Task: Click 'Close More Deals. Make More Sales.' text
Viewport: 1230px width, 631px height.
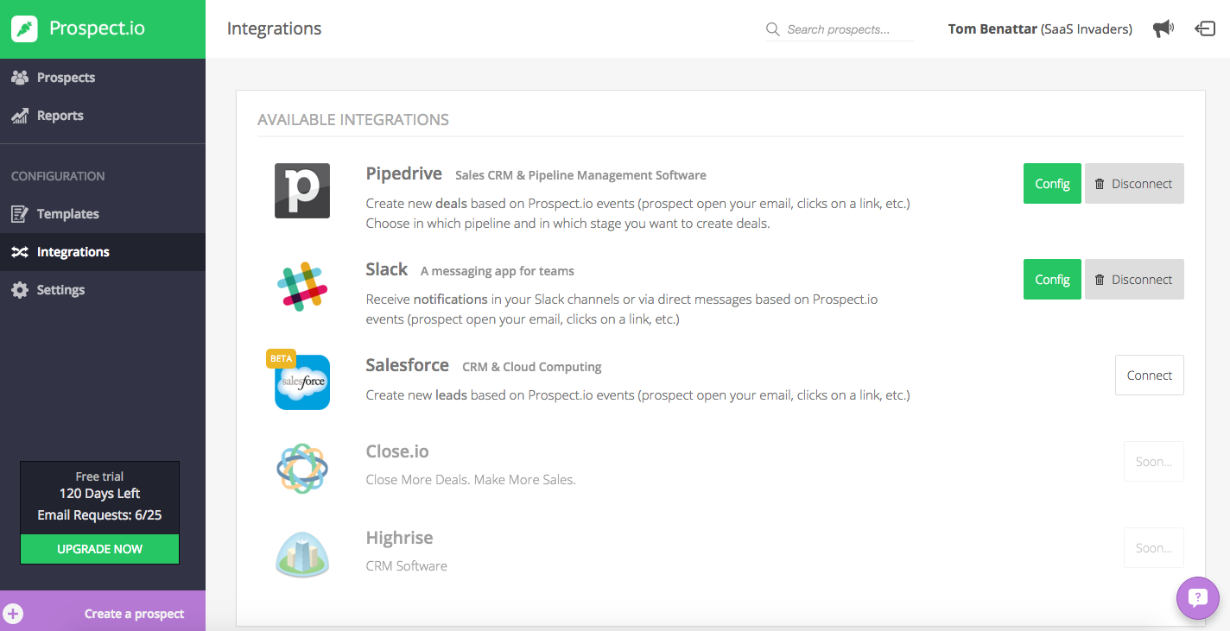Action: pos(471,479)
